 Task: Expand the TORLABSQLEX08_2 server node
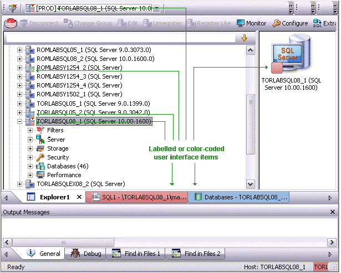tap(19, 184)
